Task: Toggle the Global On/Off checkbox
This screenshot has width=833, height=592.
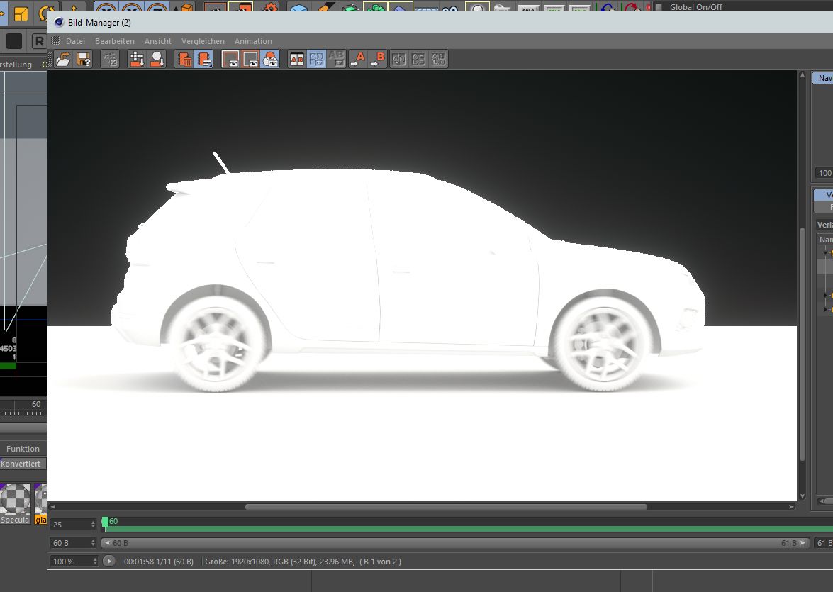Action: (658, 7)
